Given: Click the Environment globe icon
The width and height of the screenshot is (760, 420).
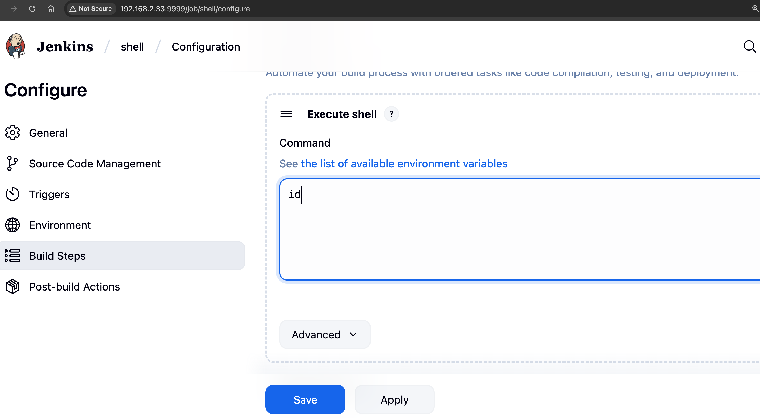Looking at the screenshot, I should 12,225.
